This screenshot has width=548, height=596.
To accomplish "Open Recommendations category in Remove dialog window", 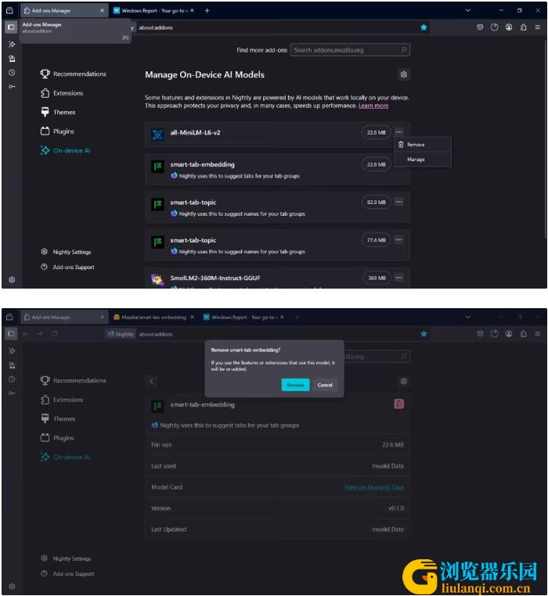I will pyautogui.click(x=73, y=380).
